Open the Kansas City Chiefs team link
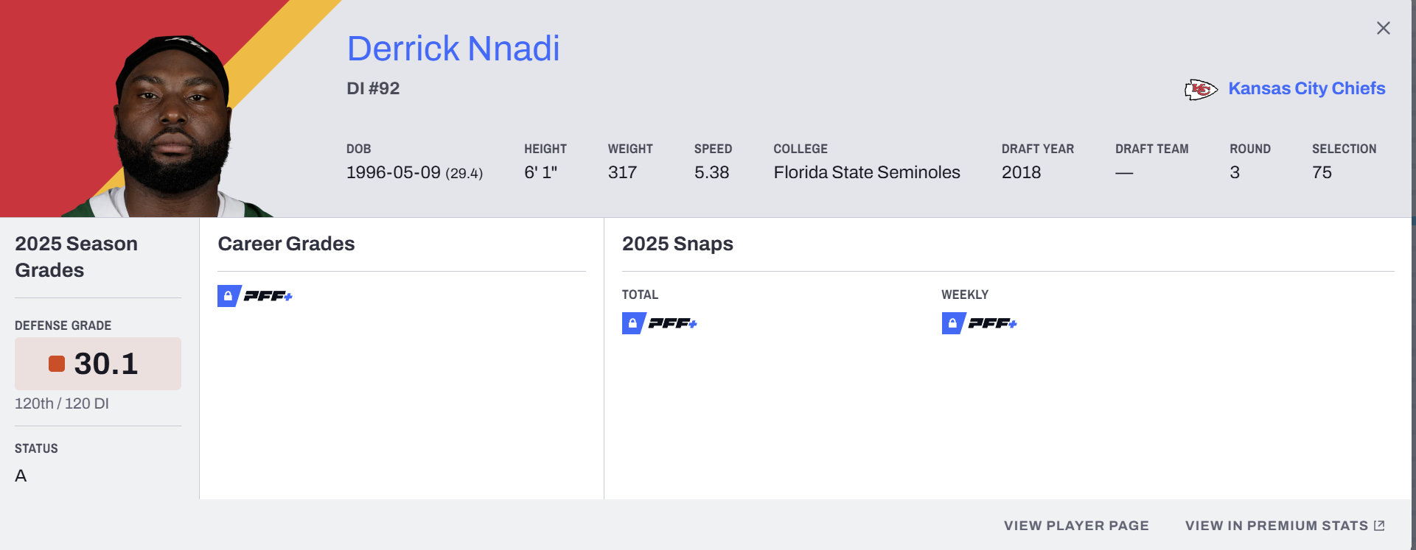 click(1306, 88)
